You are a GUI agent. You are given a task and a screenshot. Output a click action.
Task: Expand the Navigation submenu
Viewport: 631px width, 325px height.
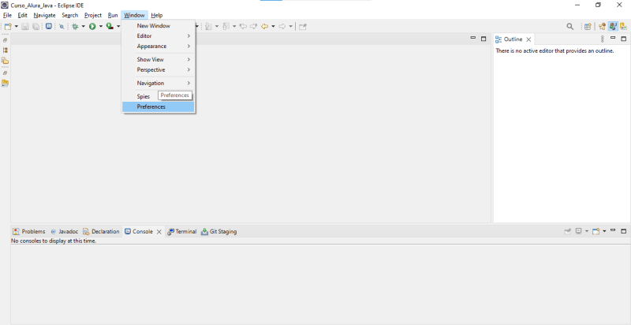pyautogui.click(x=159, y=84)
